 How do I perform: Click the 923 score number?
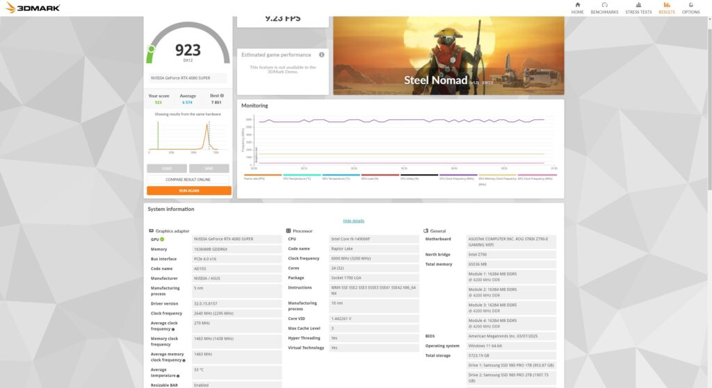click(188, 50)
